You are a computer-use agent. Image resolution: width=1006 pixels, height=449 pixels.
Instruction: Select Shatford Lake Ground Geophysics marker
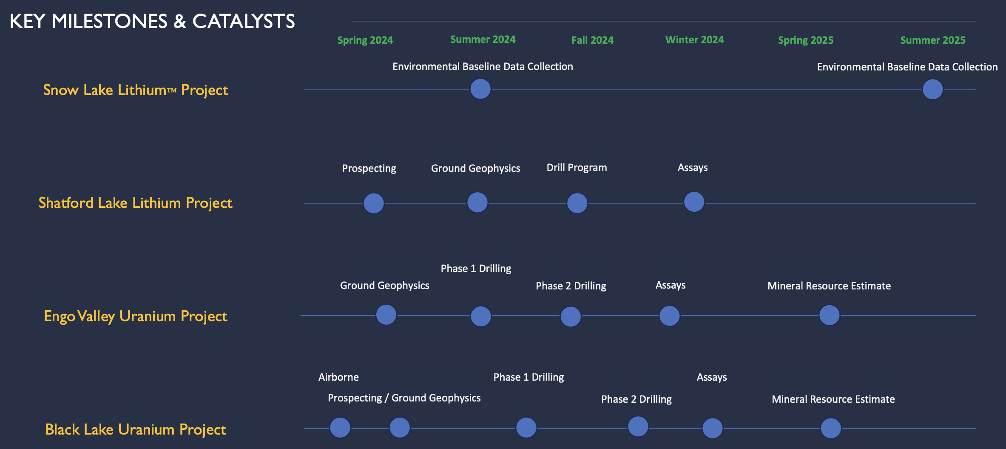tap(477, 202)
